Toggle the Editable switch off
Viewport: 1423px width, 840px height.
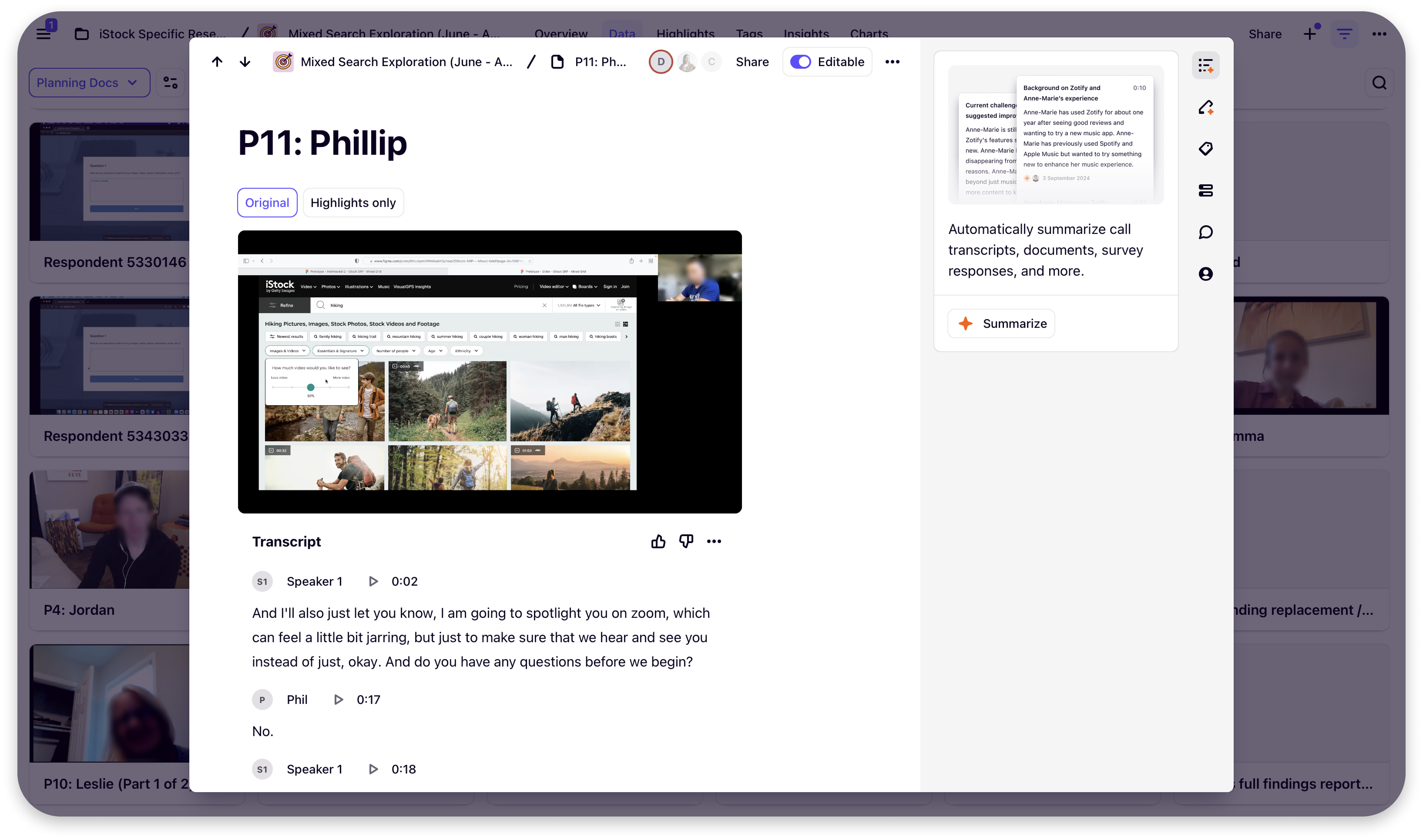[x=800, y=62]
